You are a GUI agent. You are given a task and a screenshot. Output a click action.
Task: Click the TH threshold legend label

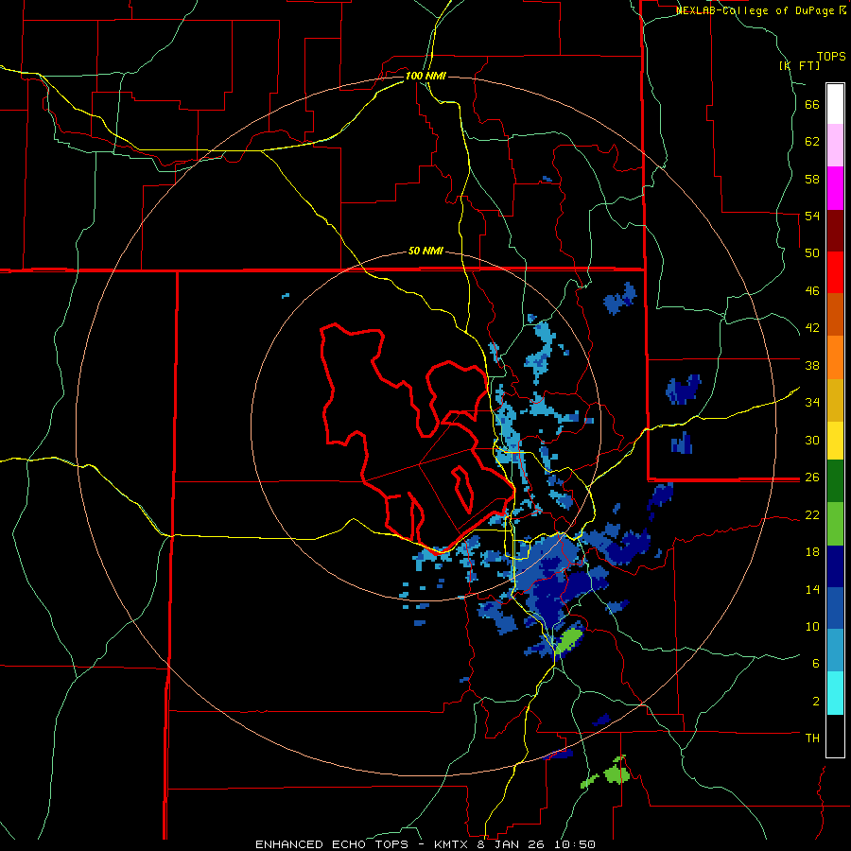click(x=812, y=738)
